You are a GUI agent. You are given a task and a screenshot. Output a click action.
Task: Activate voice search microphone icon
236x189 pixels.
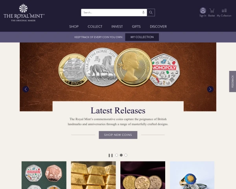tap(144, 13)
